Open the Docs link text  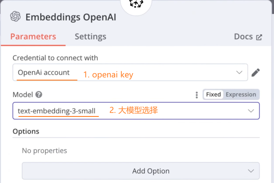243,37
